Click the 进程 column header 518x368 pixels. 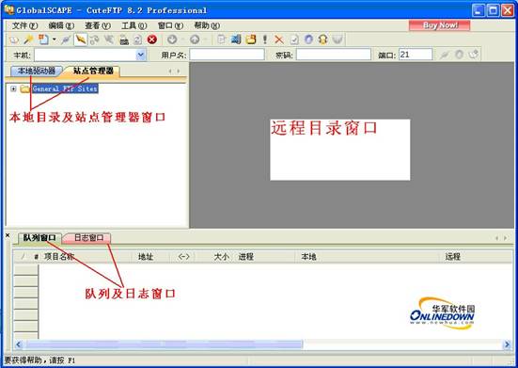coord(245,257)
